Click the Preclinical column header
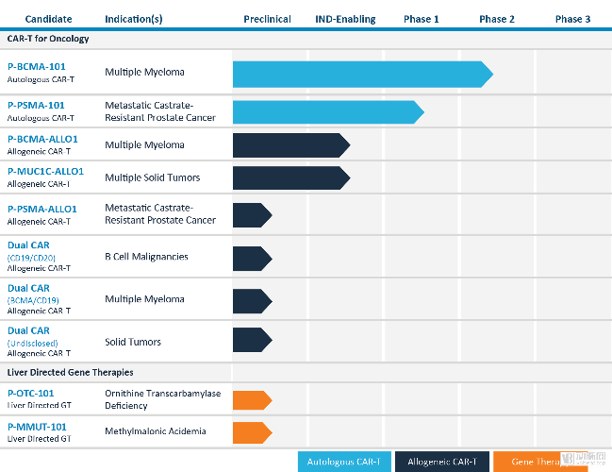 click(x=267, y=19)
